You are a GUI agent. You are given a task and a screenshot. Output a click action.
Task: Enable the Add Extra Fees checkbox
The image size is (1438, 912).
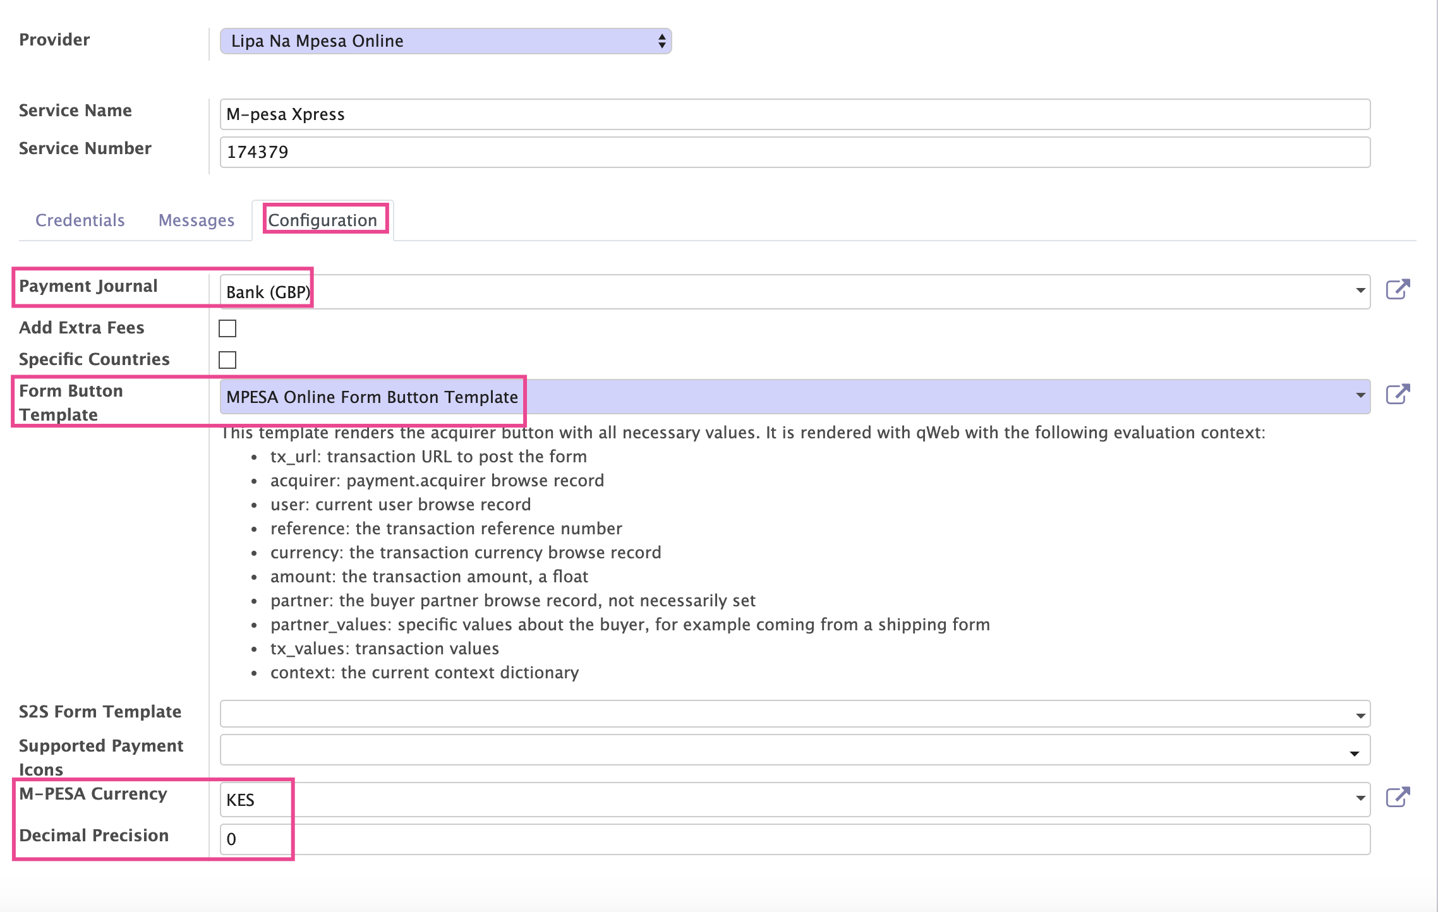pyautogui.click(x=227, y=328)
